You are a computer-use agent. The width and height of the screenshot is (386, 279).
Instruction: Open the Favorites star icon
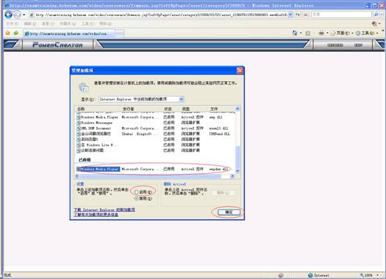click(x=8, y=33)
